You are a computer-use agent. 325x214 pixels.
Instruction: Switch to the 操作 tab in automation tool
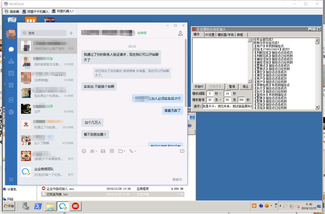(x=196, y=35)
